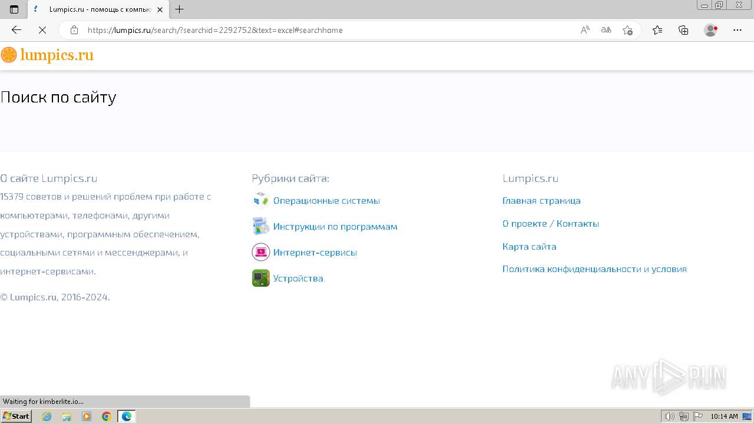Launch Internet Explorer from the taskbar
The height and width of the screenshot is (424, 754).
[x=47, y=416]
